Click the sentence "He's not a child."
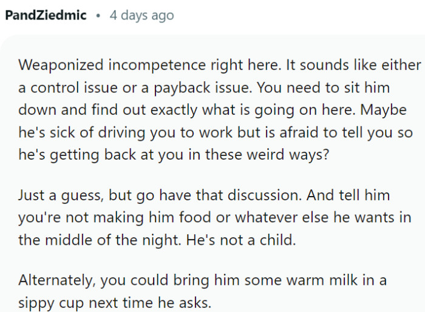425x312 pixels. [x=243, y=240]
